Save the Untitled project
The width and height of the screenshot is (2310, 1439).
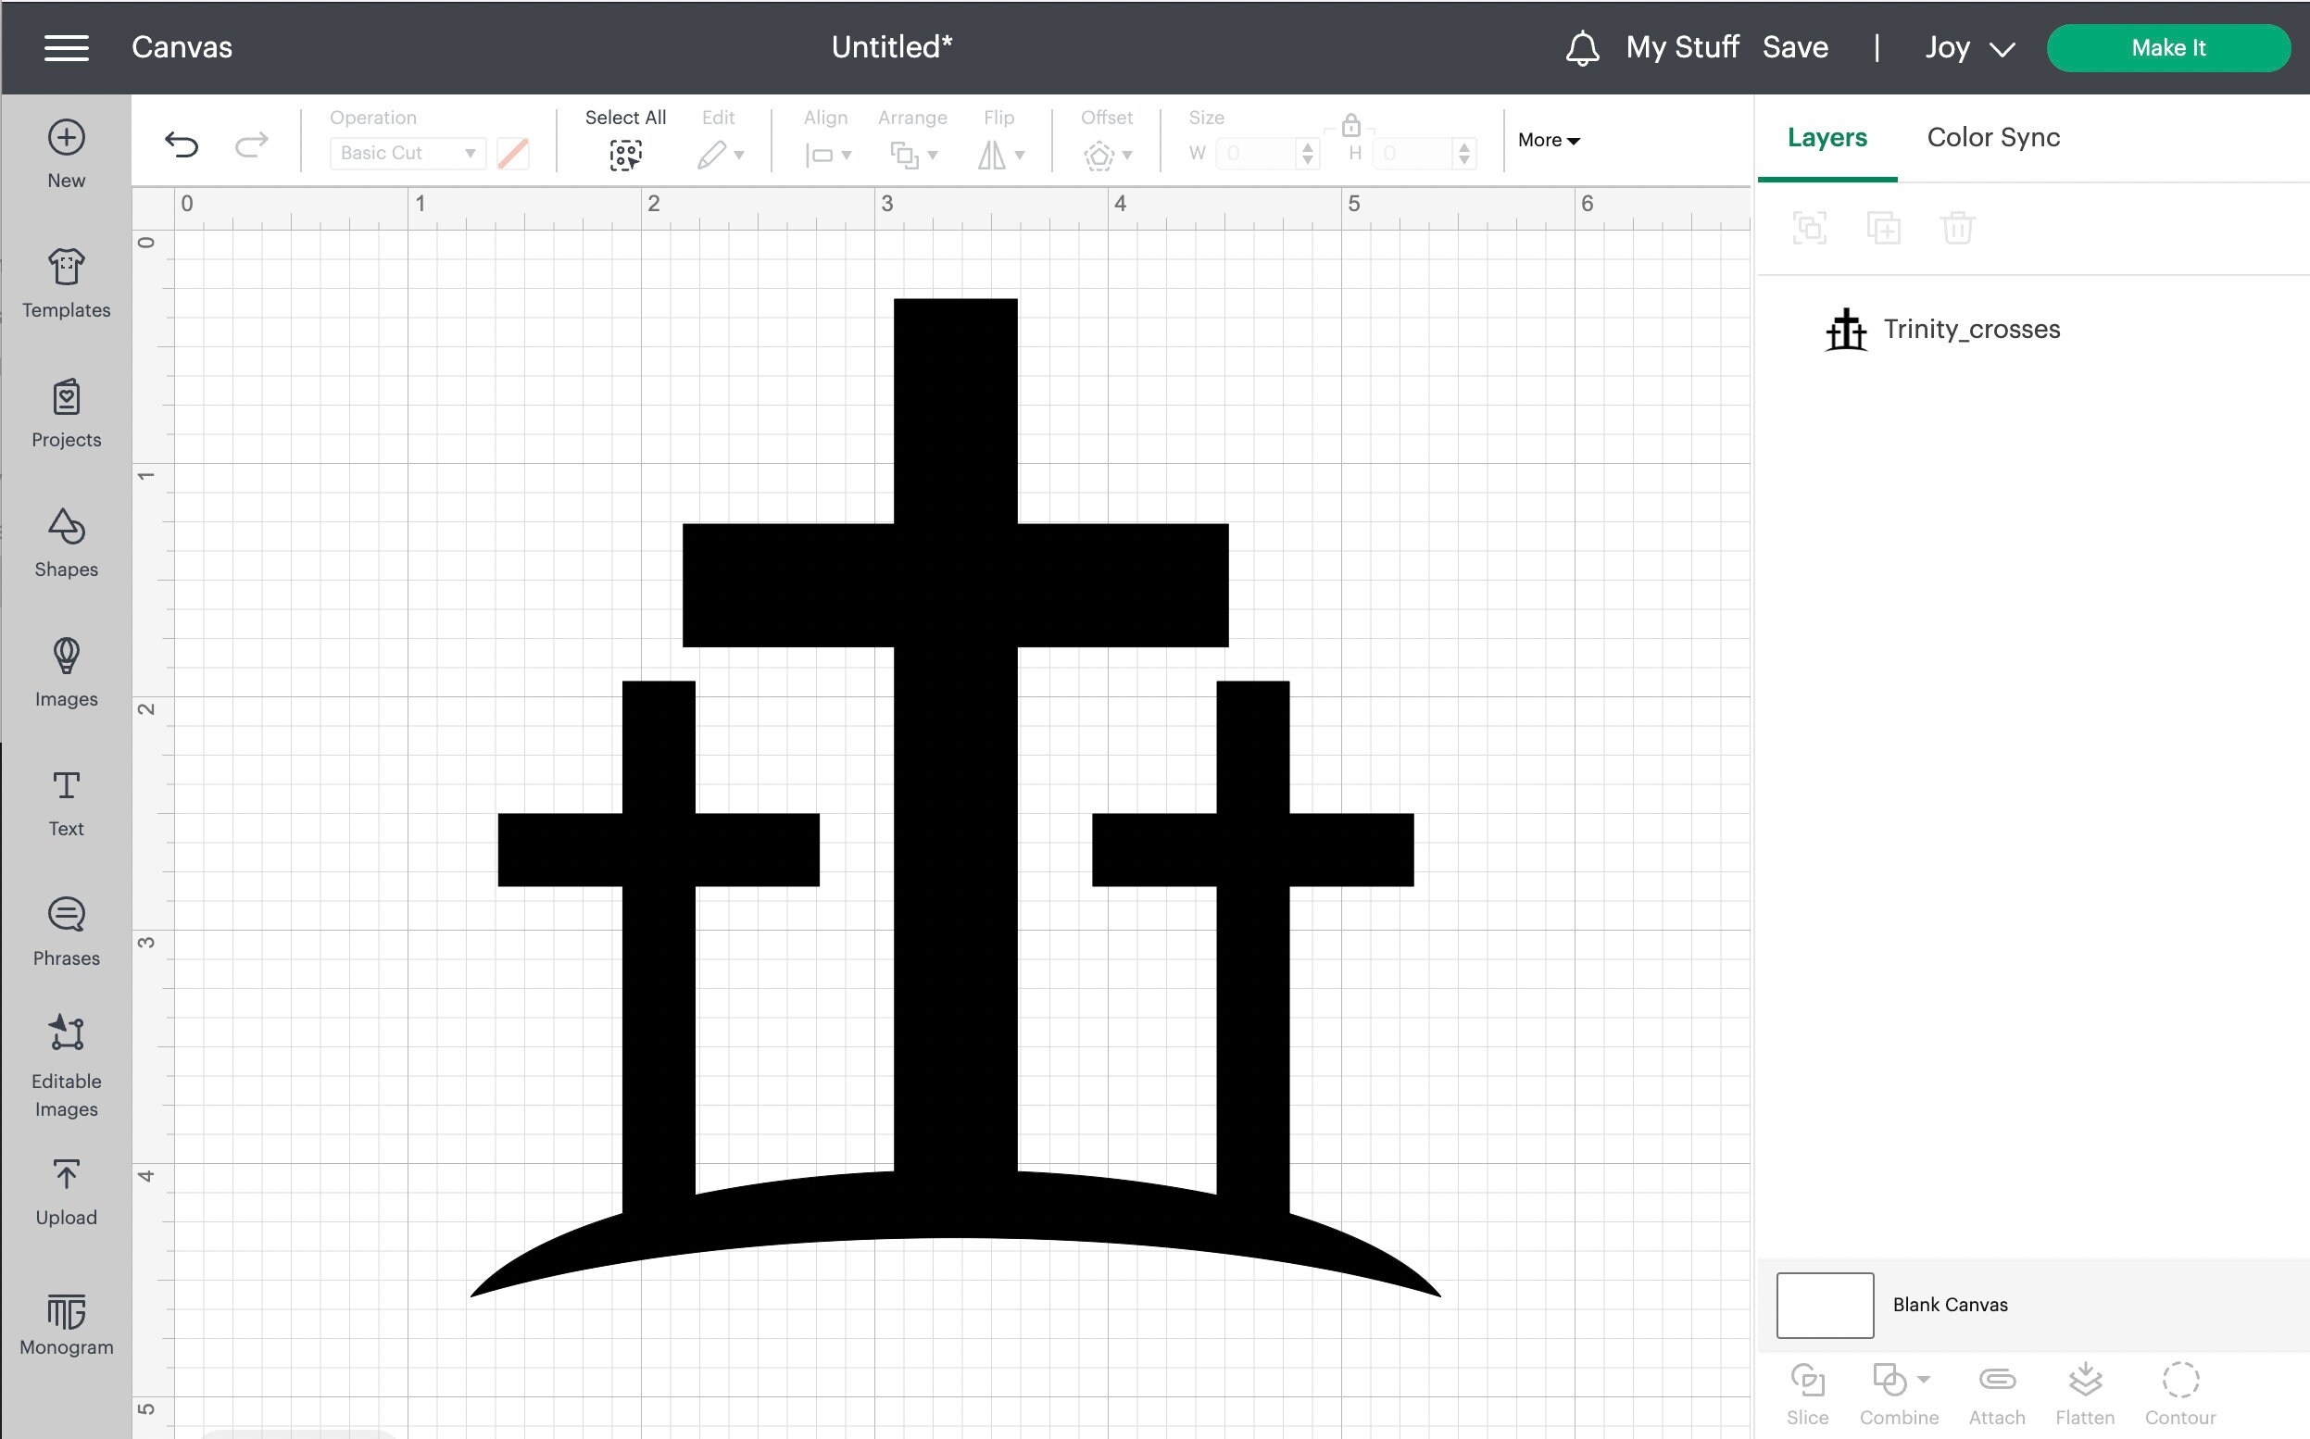1795,46
